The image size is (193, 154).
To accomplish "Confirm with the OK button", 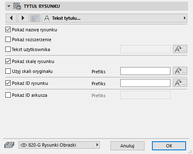I will tap(169, 146).
